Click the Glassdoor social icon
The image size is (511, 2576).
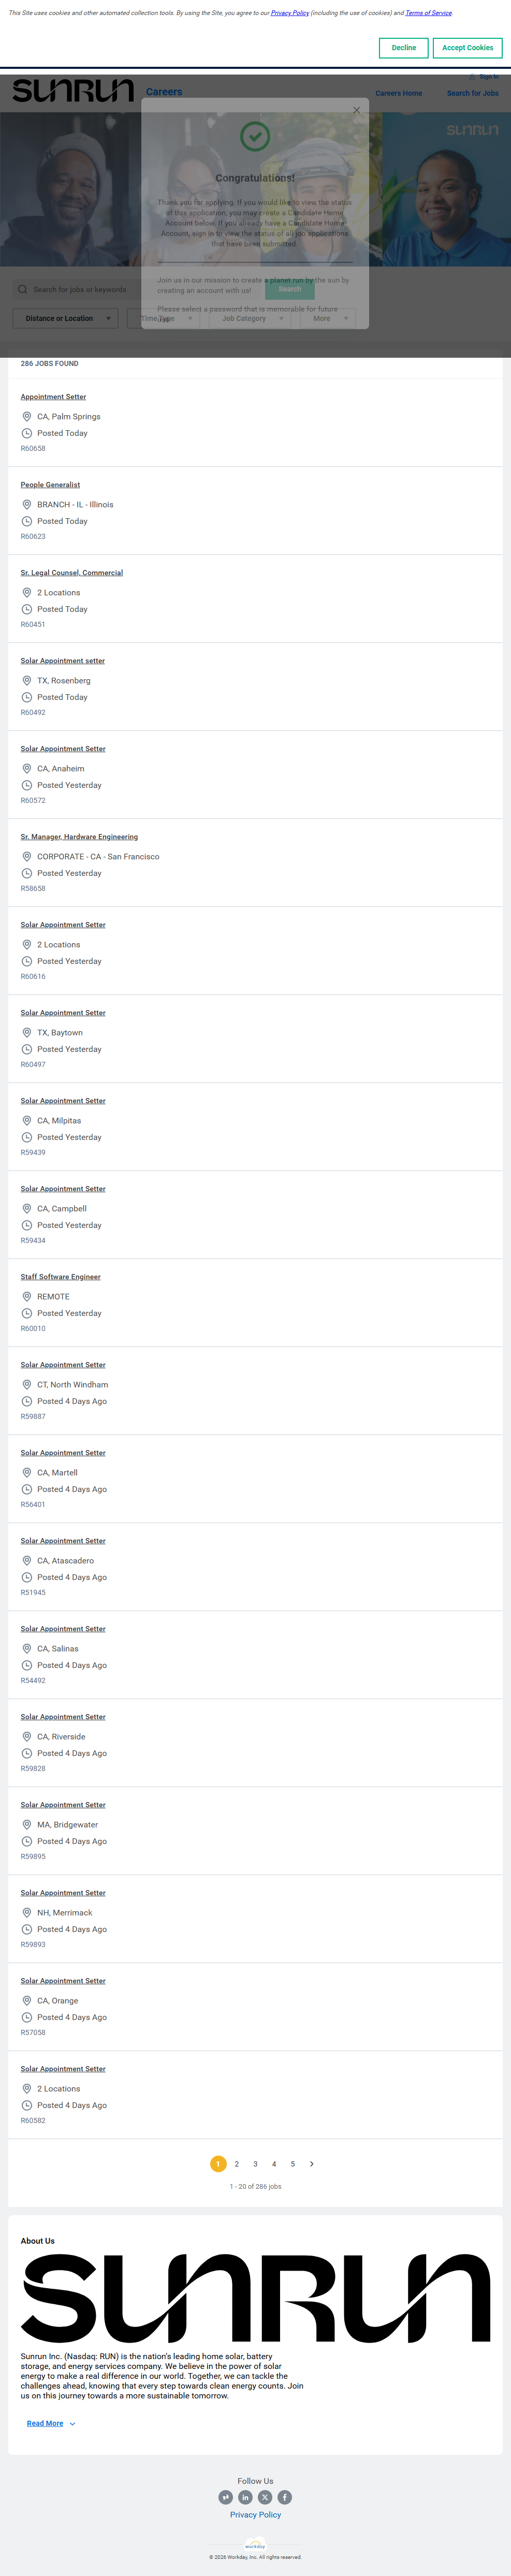point(226,2497)
